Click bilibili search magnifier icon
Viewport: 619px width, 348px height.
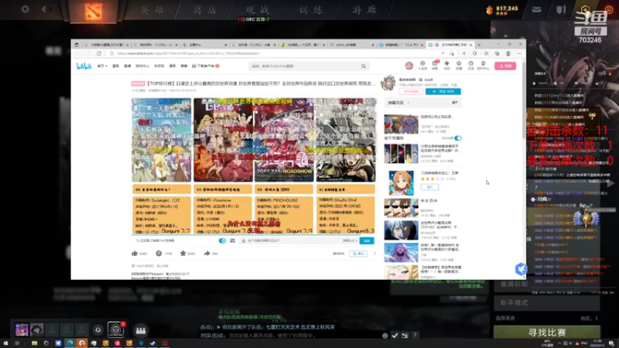(x=364, y=67)
